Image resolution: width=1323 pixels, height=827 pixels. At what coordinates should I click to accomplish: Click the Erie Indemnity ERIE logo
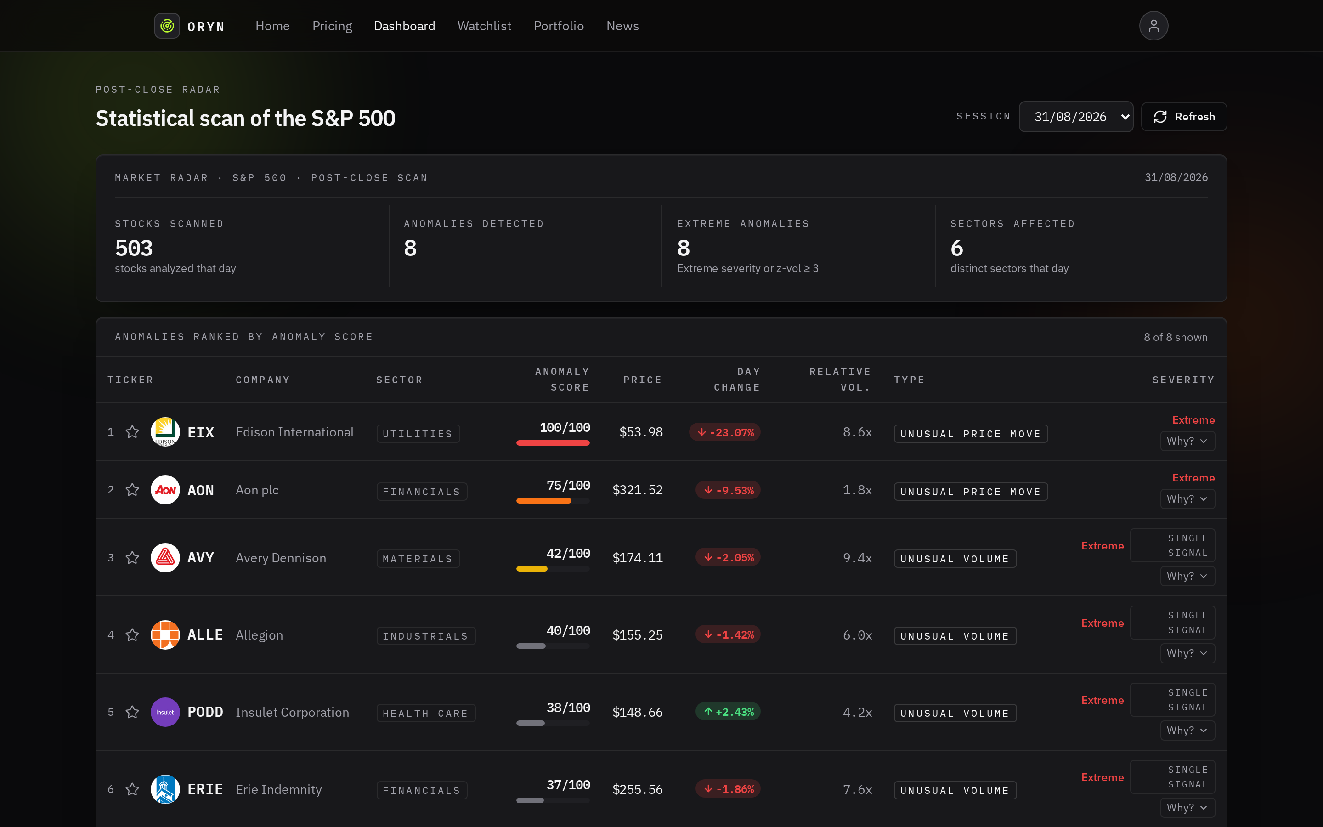pos(165,789)
